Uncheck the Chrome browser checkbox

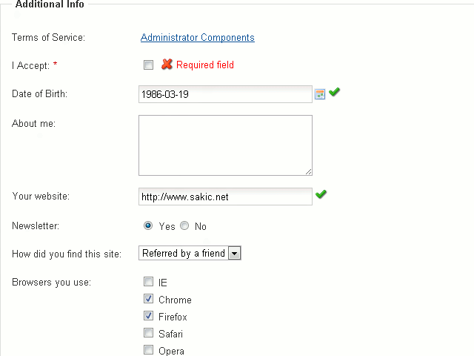[148, 299]
